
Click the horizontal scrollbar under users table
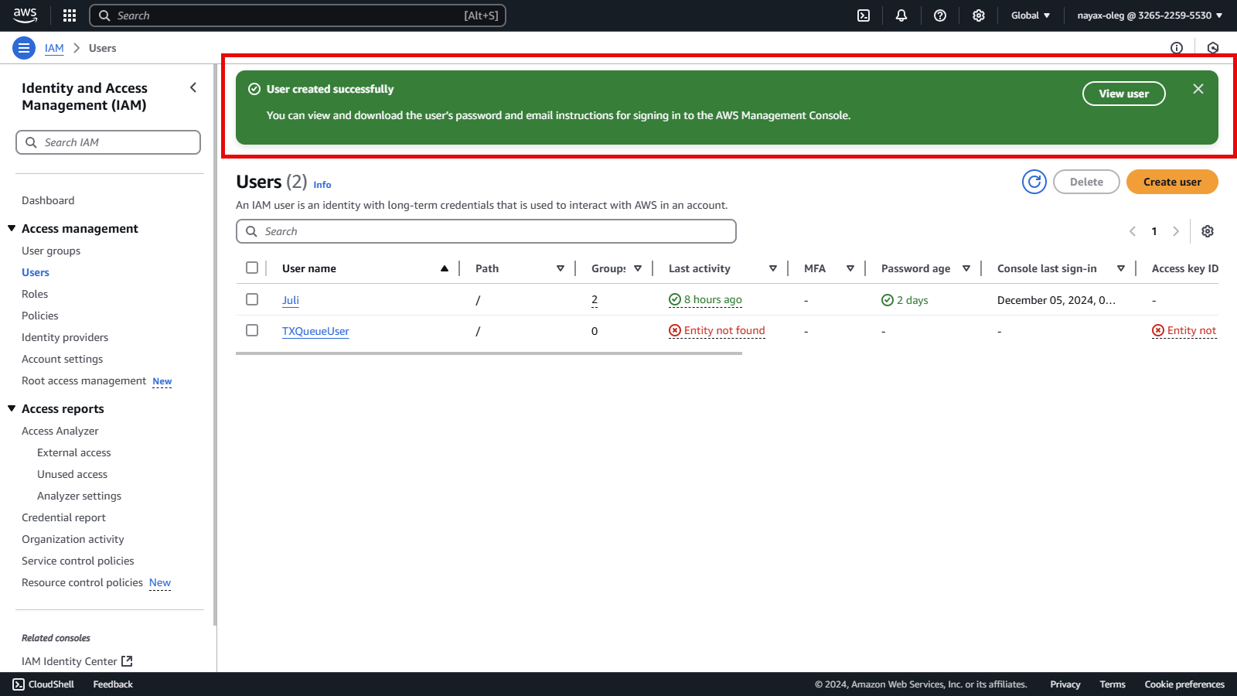pyautogui.click(x=489, y=353)
